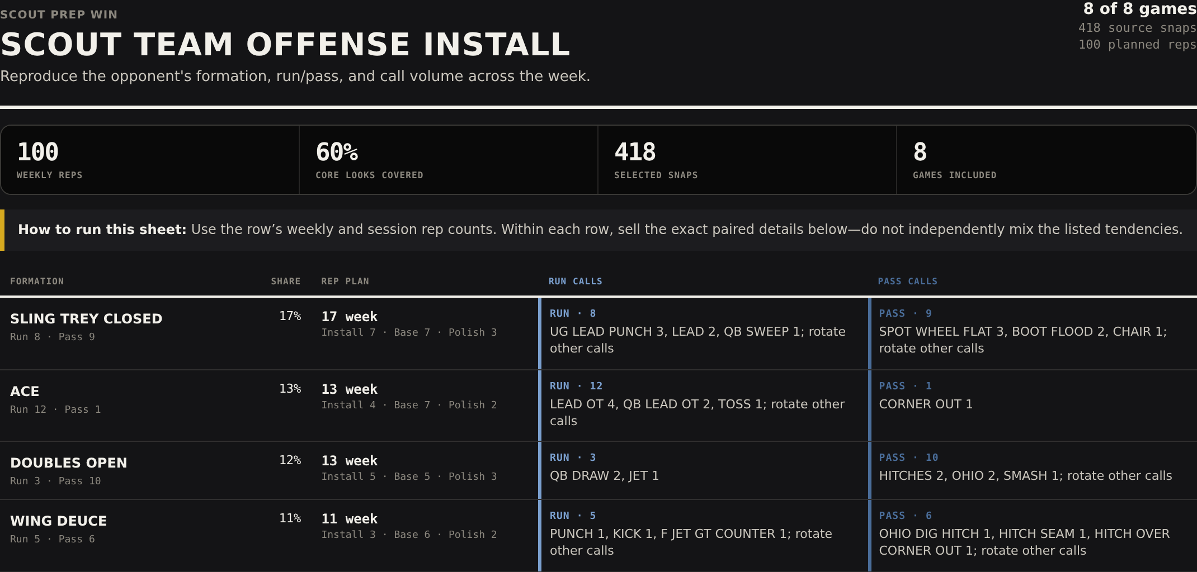Click the "60%" core looks value

[337, 152]
